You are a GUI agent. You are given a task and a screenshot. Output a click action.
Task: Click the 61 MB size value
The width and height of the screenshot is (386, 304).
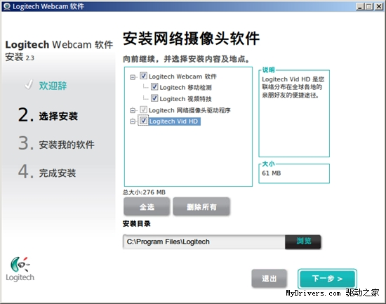[x=272, y=173]
